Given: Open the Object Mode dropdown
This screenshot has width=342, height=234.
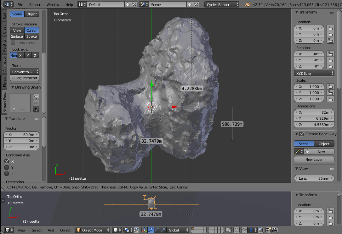Looking at the screenshot, I should [93, 230].
